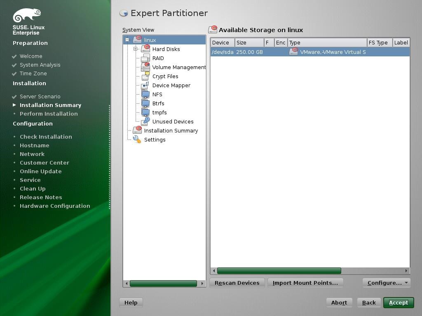This screenshot has height=316, width=422.
Task: Click the storage table horizontal scrollbar
Action: (x=279, y=271)
